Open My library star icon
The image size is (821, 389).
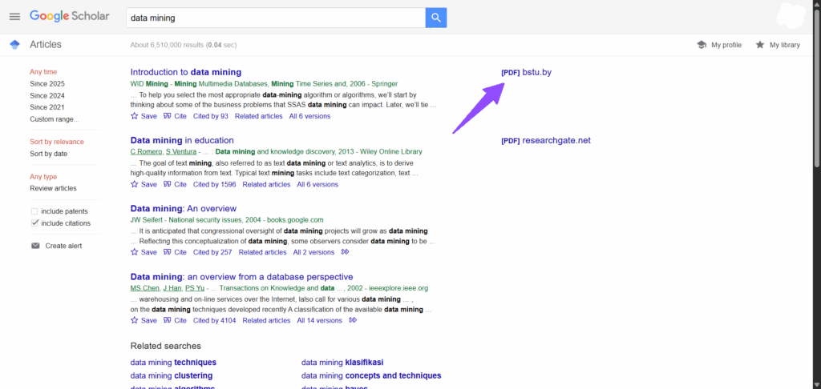click(x=759, y=45)
